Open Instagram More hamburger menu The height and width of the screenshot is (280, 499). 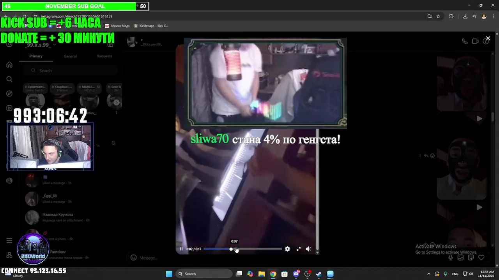(x=9, y=241)
